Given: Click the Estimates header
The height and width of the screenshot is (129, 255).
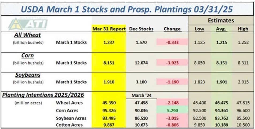Looking at the screenshot, I should pos(221,20).
